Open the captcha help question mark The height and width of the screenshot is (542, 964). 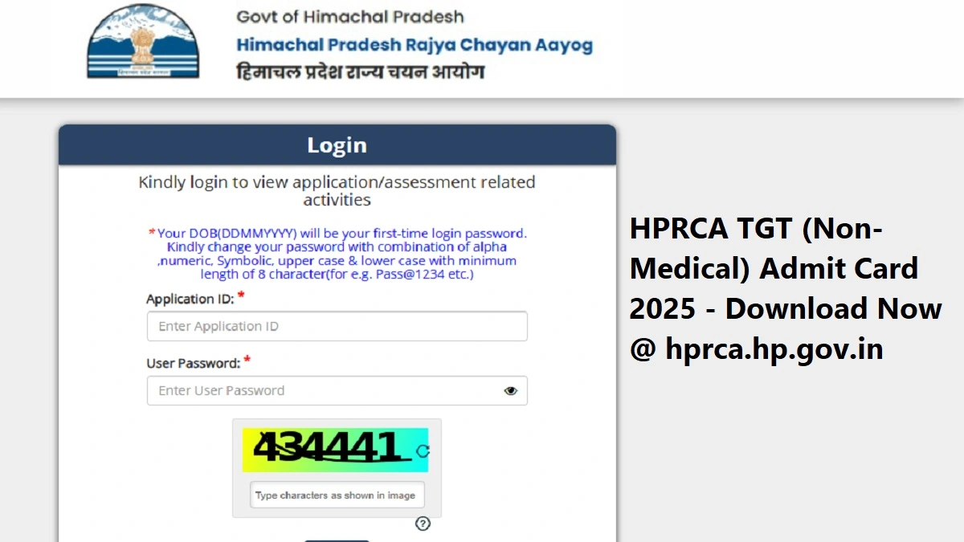tap(423, 524)
